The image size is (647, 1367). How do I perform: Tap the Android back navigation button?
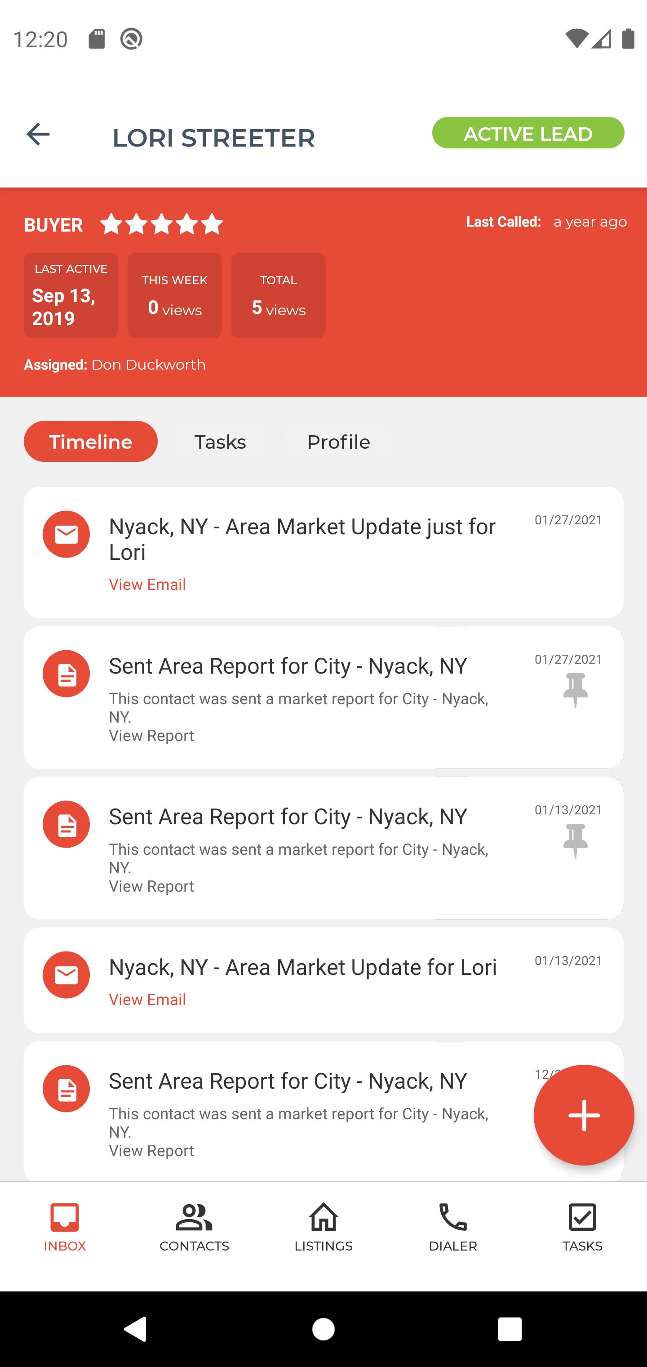click(x=136, y=1329)
